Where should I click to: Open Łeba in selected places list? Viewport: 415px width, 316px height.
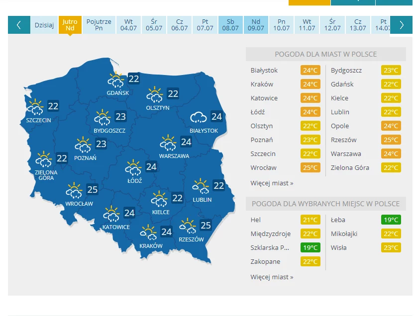coord(338,220)
